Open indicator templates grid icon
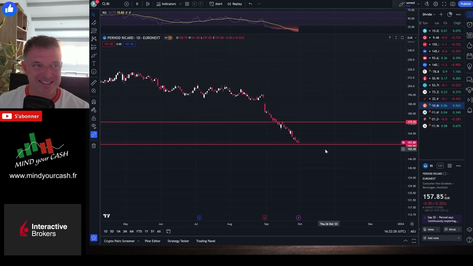473x266 pixels. pos(187,4)
